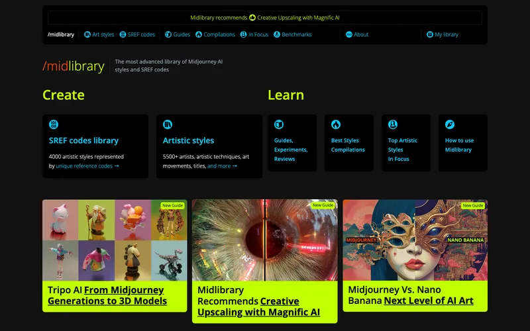This screenshot has width=530, height=331.
Task: Click the /midlibrary home text in navbar
Action: (61, 34)
